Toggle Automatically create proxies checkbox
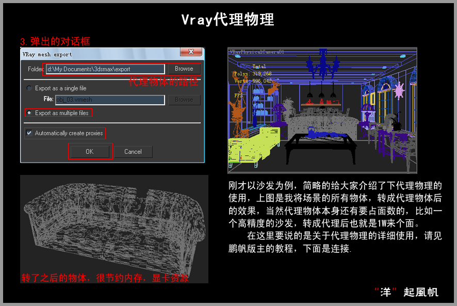 click(29, 133)
